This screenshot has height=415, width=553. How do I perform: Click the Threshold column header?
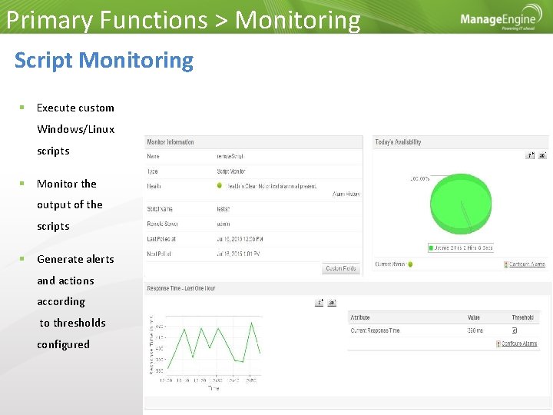pyautogui.click(x=523, y=317)
